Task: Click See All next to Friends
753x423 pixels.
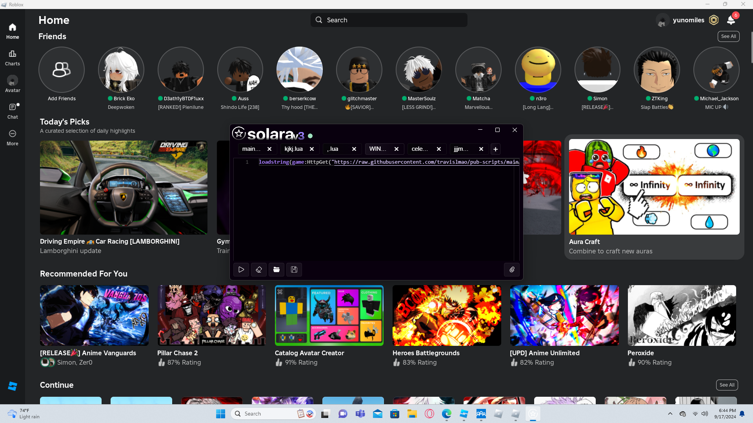Action: 728,36
